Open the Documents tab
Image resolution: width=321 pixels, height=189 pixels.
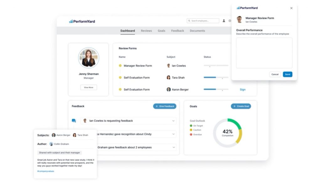click(x=197, y=31)
